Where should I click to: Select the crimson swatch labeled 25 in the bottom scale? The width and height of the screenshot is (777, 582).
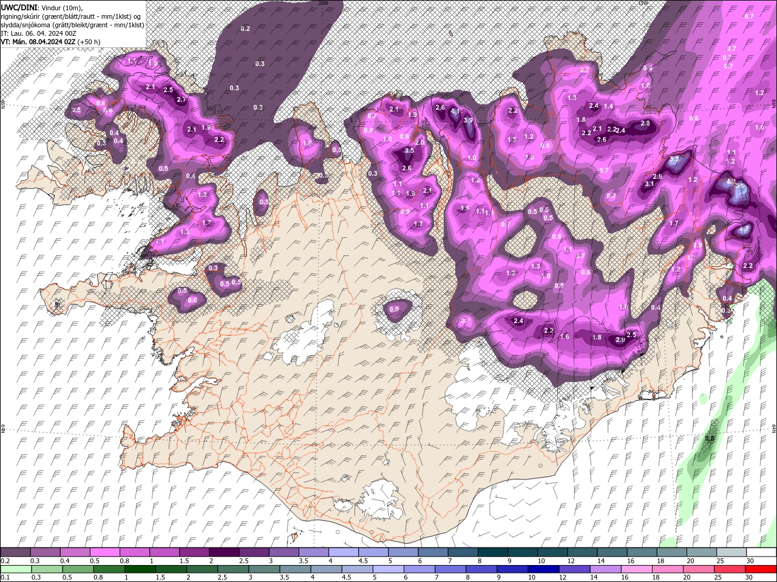point(730,569)
